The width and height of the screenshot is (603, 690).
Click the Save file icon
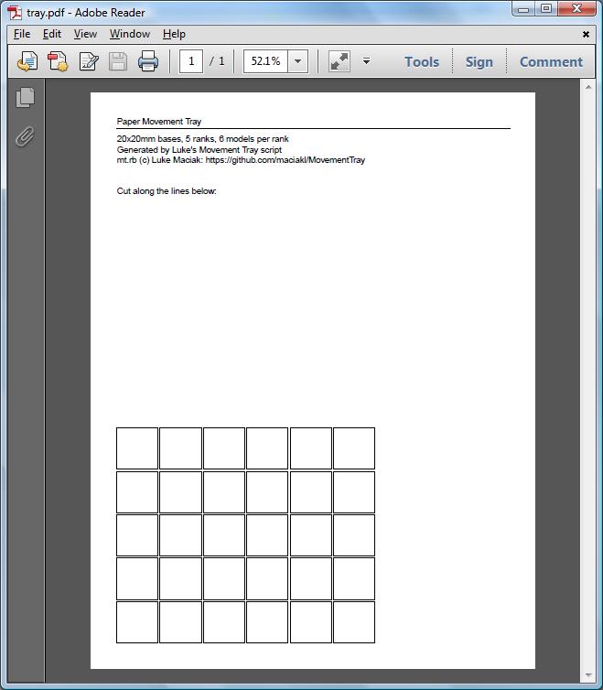pyautogui.click(x=118, y=62)
